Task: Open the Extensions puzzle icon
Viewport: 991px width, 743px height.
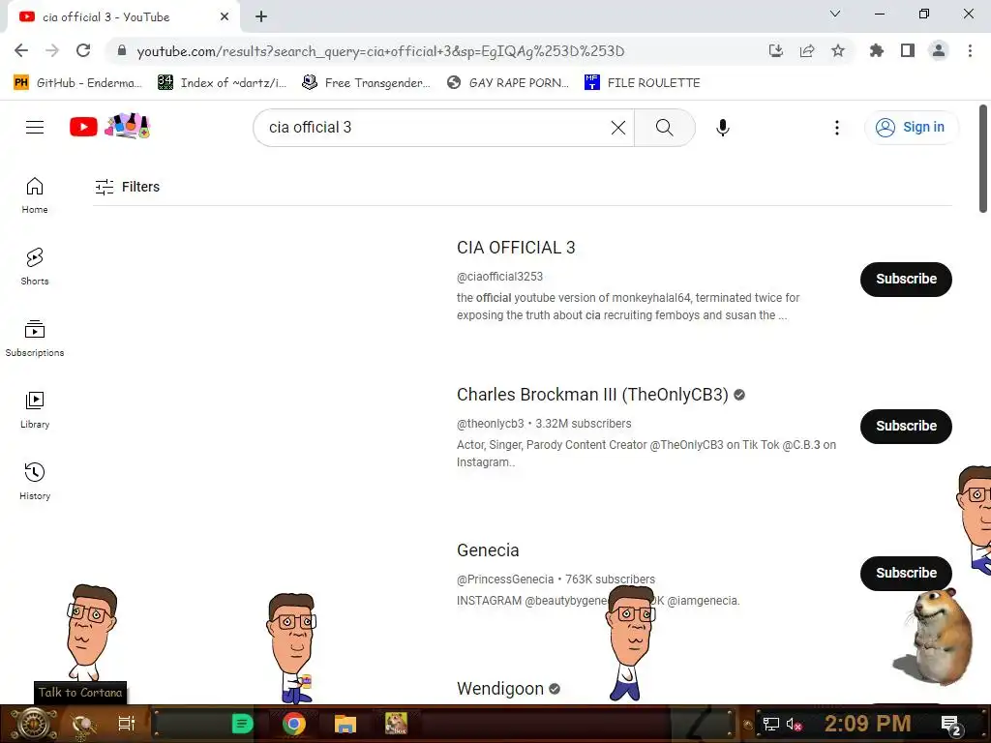Action: click(x=877, y=50)
